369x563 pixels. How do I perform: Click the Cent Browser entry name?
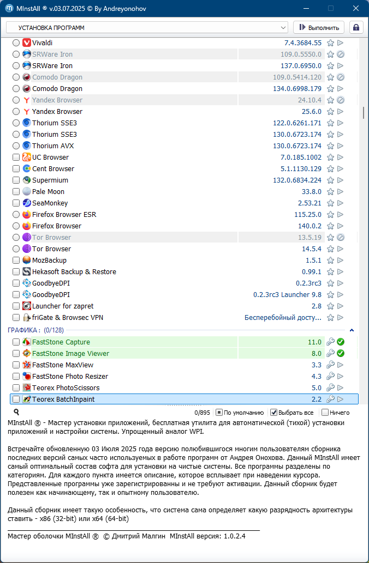pos(53,169)
